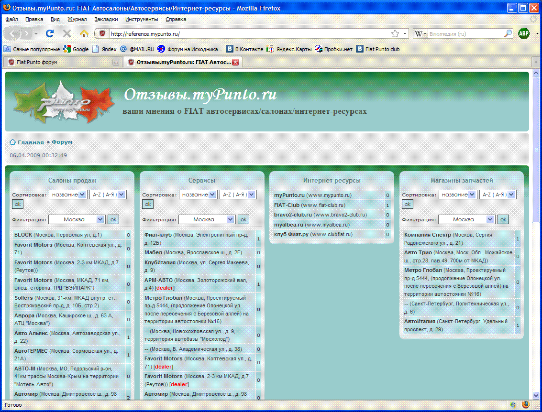Open the Инструменты menu
The image size is (542, 412).
(142, 19)
